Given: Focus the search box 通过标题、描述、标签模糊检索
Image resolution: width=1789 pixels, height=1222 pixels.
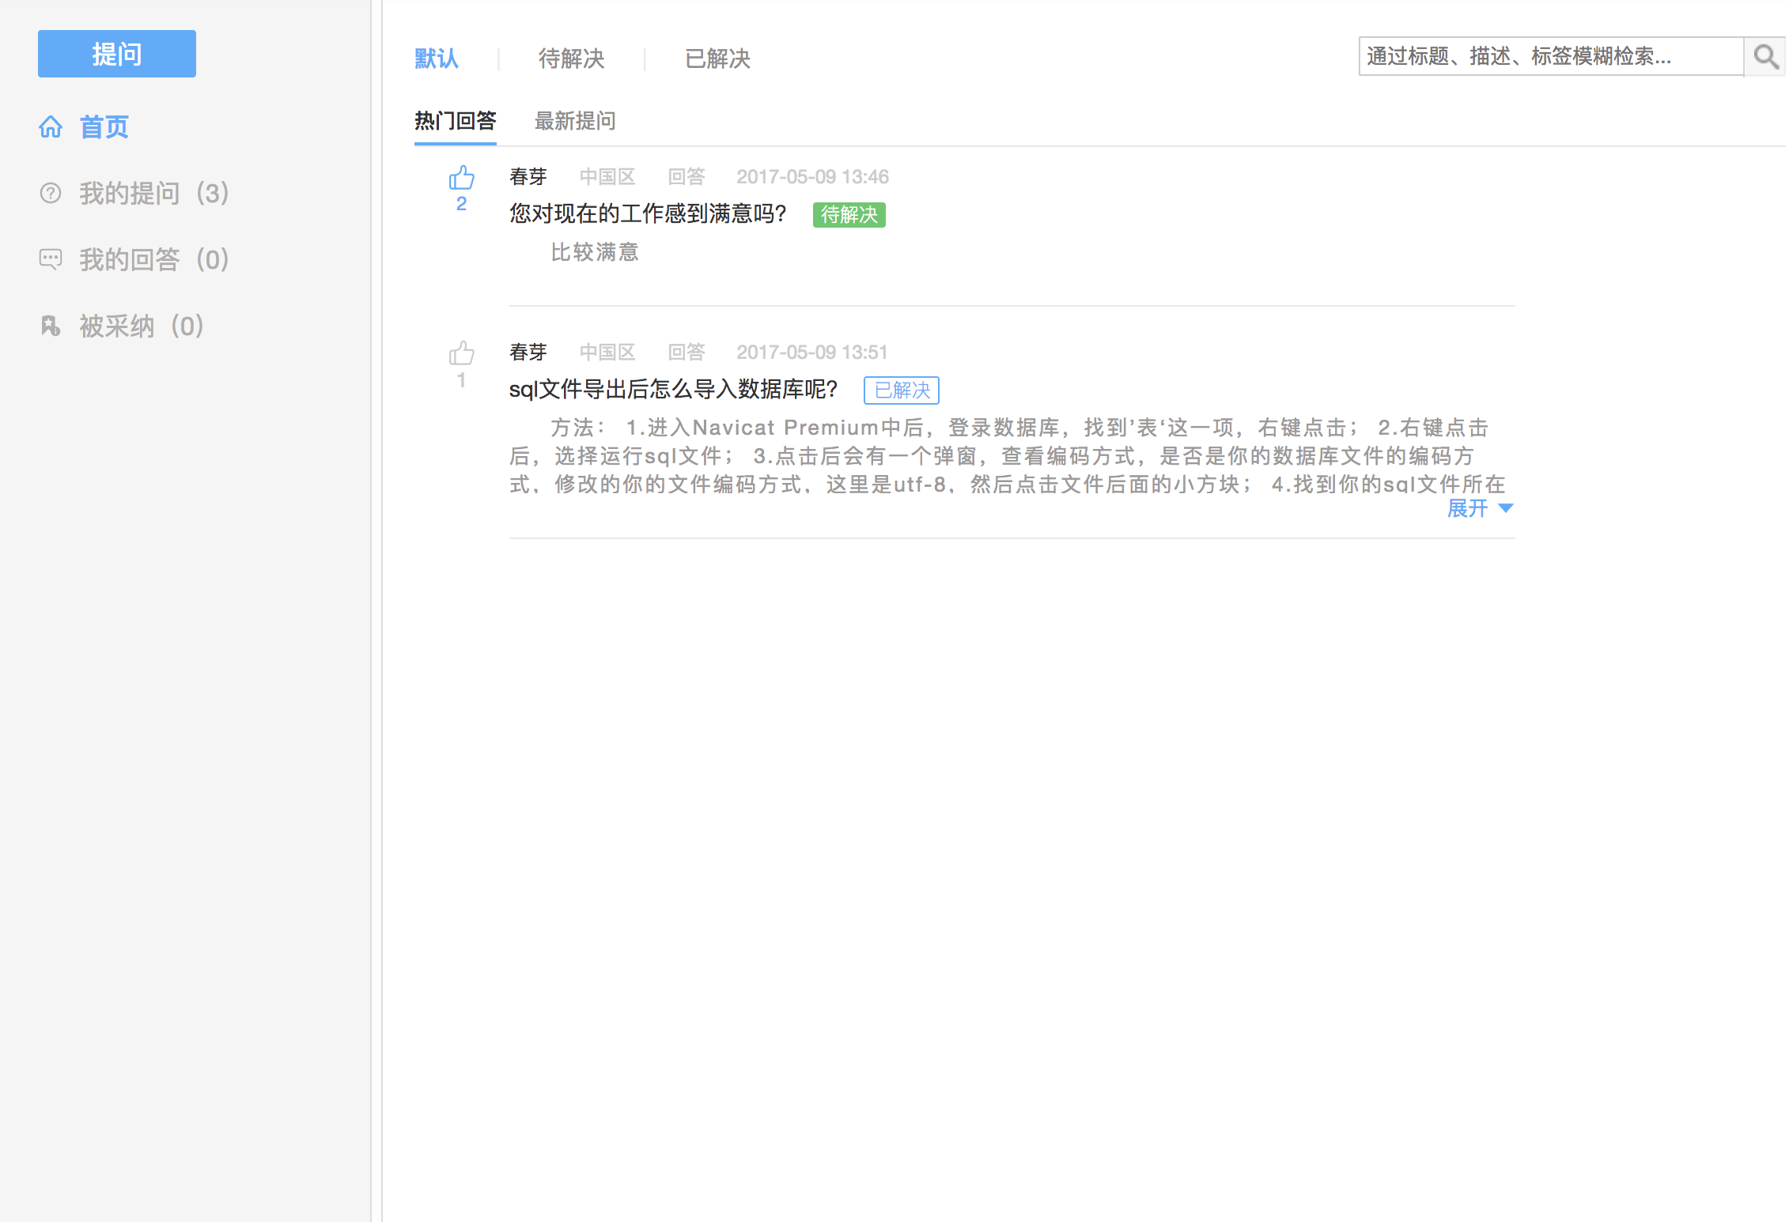Looking at the screenshot, I should click(x=1551, y=56).
